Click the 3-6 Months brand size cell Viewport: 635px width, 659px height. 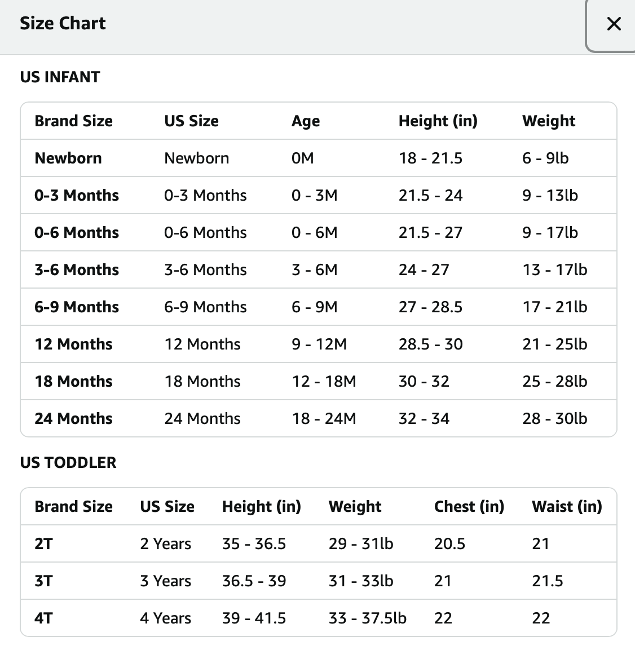[x=77, y=269]
